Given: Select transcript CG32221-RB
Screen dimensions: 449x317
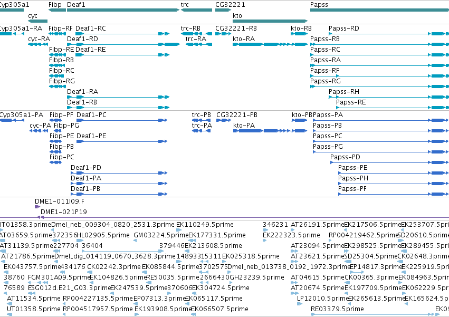Looking at the screenshot, I should [x=223, y=34].
